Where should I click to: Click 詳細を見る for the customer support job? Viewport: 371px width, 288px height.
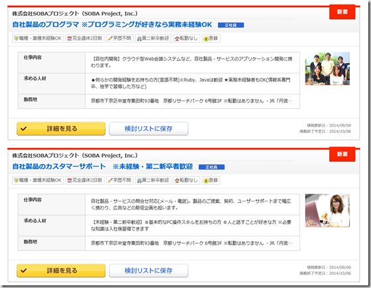tap(61, 271)
